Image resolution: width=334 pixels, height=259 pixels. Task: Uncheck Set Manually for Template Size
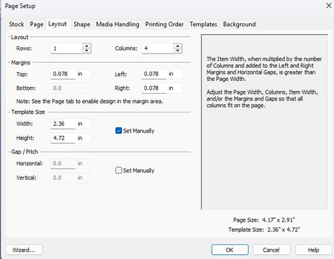(119, 131)
